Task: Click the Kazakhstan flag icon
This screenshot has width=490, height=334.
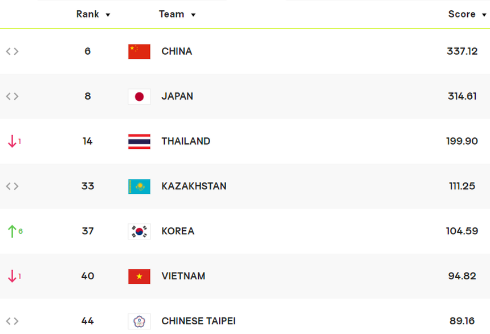Action: point(139,186)
